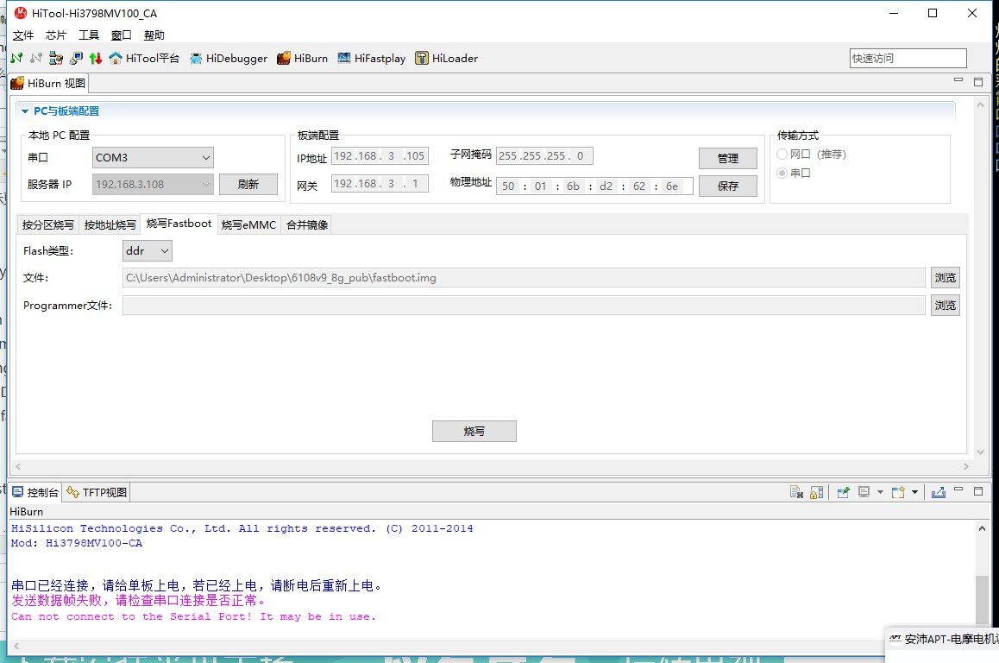Viewport: 999px width, 663px height.
Task: Toggle the console Scroll Lock icon
Action: pos(816,492)
